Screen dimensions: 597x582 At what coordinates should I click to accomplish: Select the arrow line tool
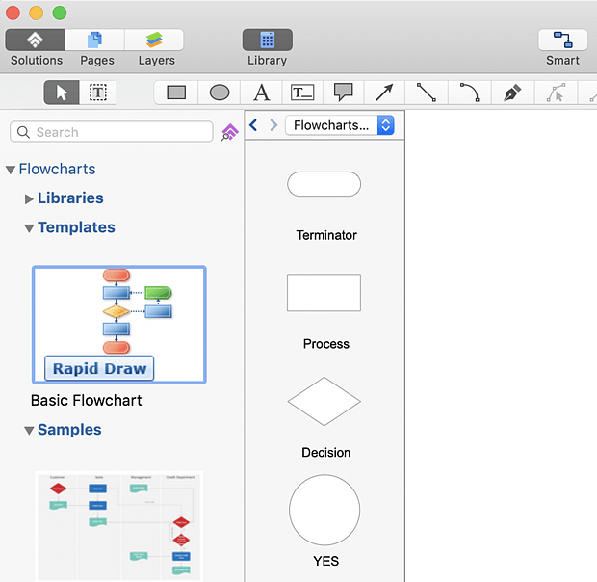[x=384, y=93]
